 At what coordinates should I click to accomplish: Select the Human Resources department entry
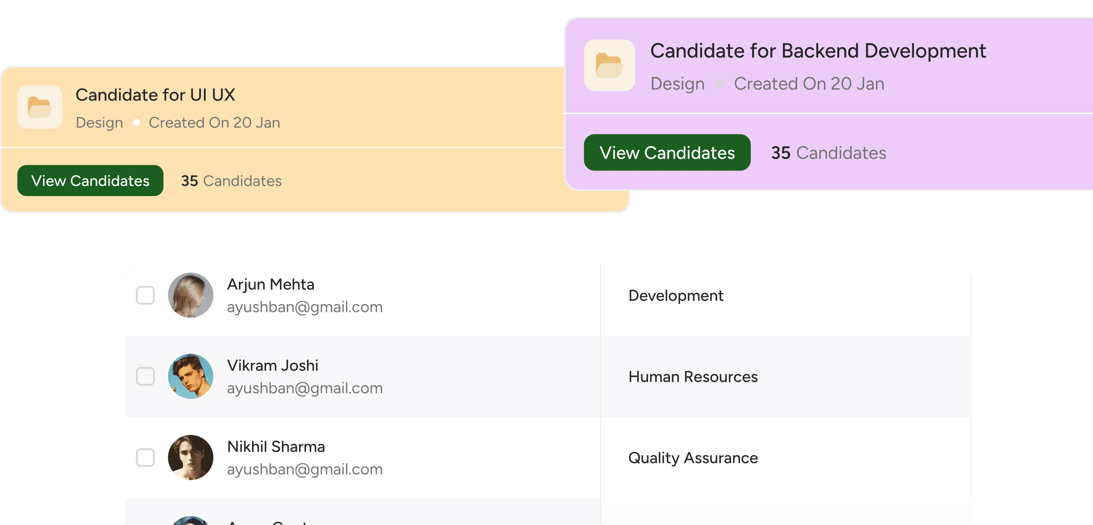(693, 377)
